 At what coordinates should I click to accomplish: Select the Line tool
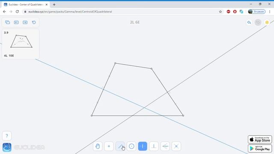pyautogui.click(x=120, y=146)
